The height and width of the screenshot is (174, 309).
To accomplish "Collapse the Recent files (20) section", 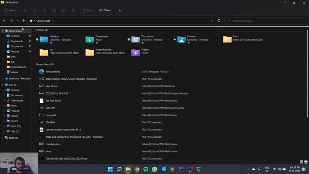I will click(x=34, y=64).
